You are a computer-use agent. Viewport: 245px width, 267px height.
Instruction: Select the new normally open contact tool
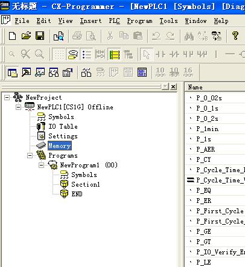pyautogui.click(x=161, y=54)
